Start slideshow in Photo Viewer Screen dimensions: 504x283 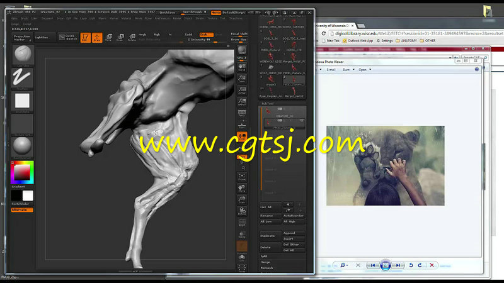[x=386, y=265]
